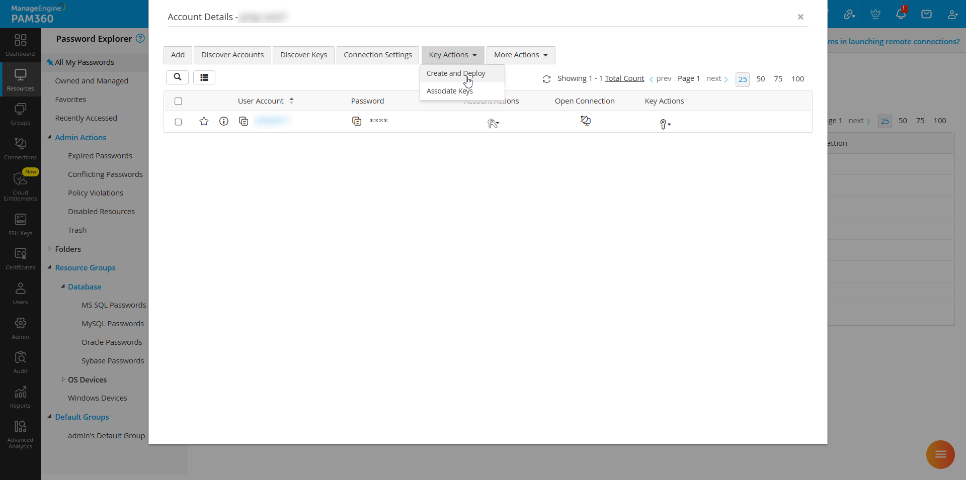Viewport: 966px width, 480px height.
Task: Copy the account password using copy icon
Action: pos(357,121)
